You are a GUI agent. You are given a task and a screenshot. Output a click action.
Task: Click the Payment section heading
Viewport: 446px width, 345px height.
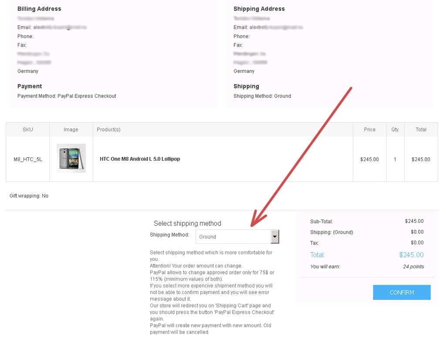pos(30,86)
